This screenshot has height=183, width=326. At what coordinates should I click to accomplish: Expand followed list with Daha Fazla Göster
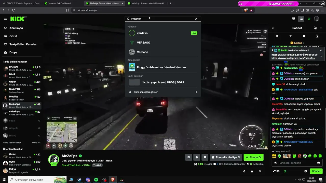pos(12,143)
